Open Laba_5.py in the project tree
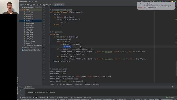The width and height of the screenshot is (177, 100). (28, 39)
